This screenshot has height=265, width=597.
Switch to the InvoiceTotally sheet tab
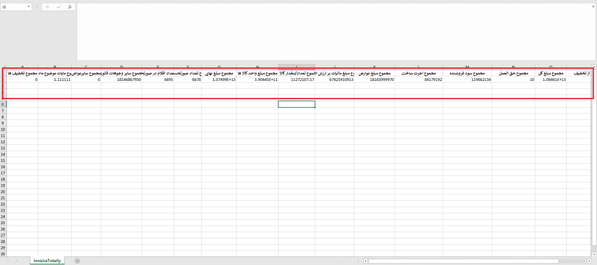pos(47,260)
